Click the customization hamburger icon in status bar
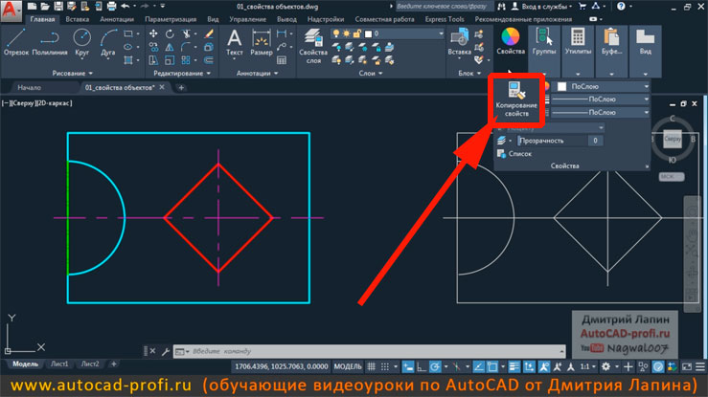This screenshot has height=397, width=708. coord(700,366)
